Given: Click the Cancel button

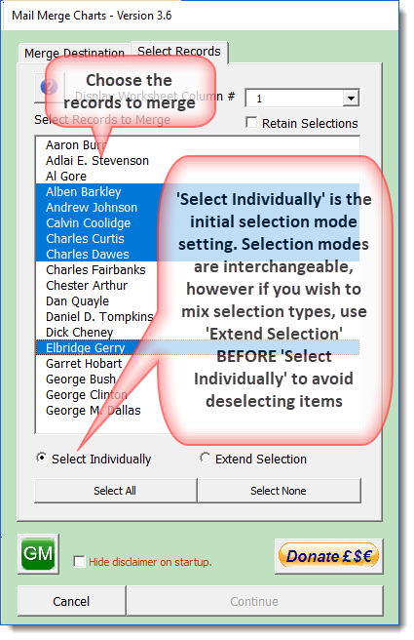Looking at the screenshot, I should click(71, 601).
